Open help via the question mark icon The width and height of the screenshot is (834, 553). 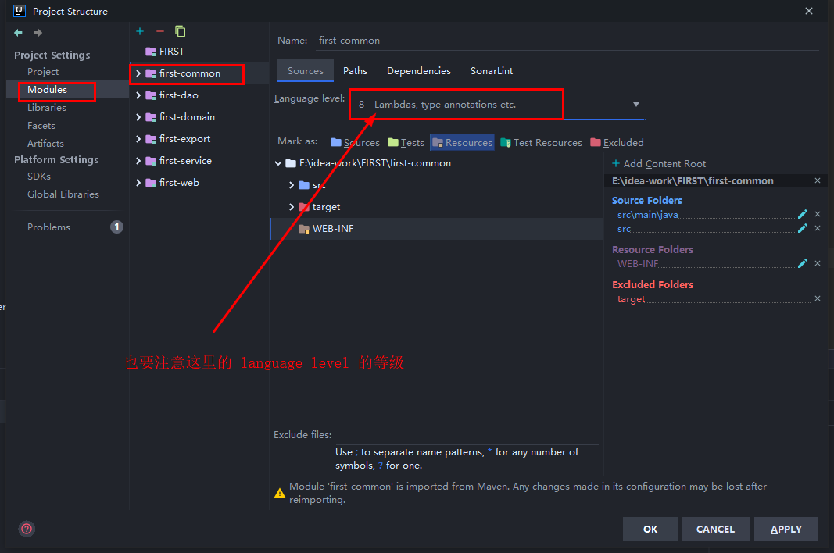tap(26, 529)
